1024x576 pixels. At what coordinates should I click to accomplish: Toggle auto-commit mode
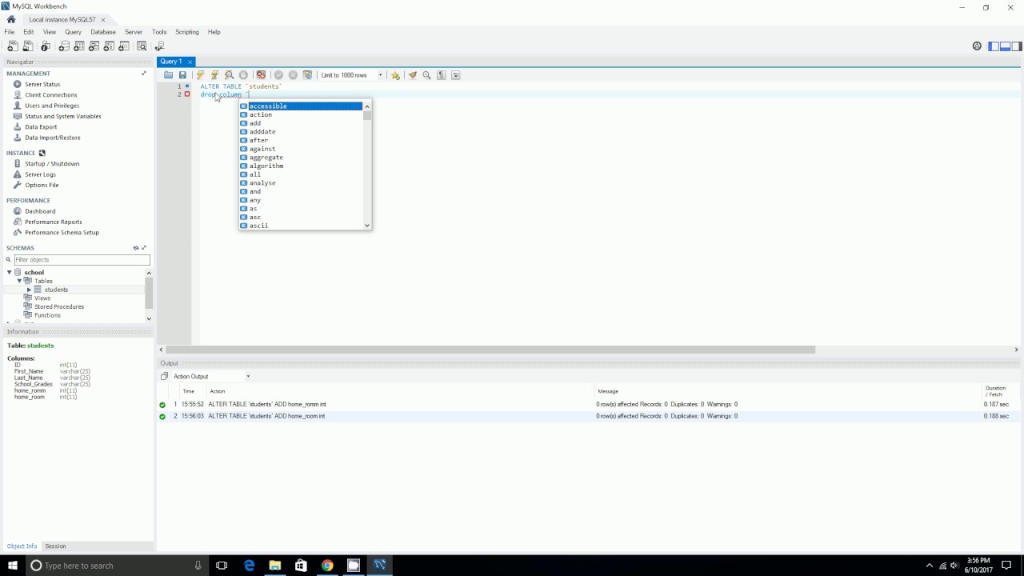coord(307,75)
